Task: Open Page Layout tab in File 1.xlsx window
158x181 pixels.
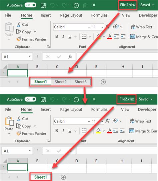Action: 71,15
